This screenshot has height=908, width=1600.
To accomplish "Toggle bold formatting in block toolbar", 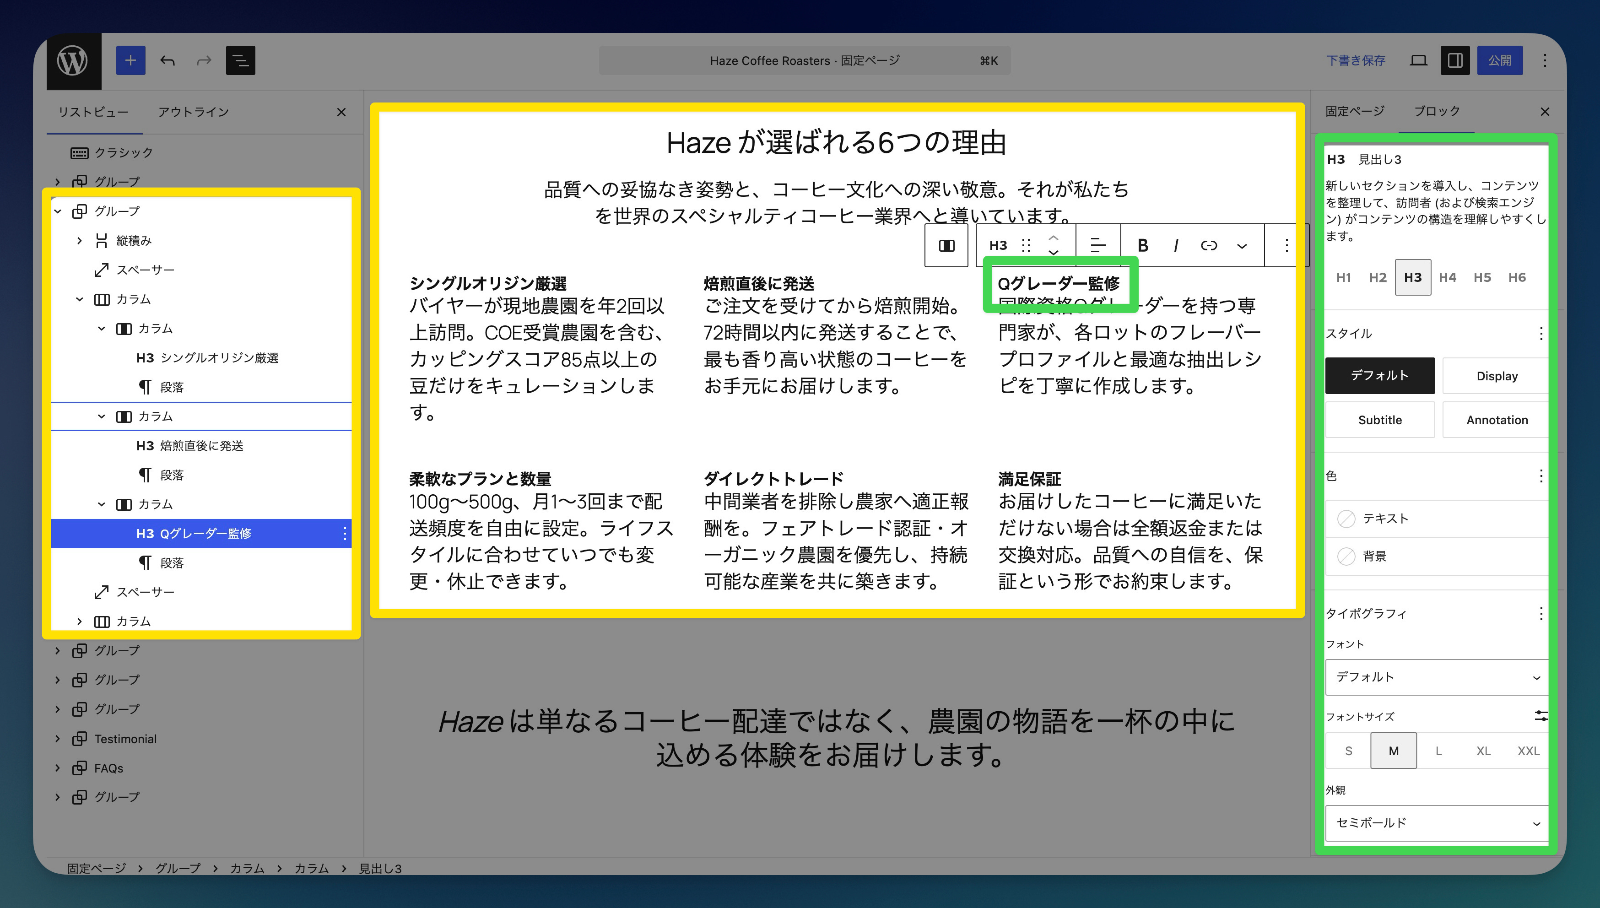I will click(1142, 245).
